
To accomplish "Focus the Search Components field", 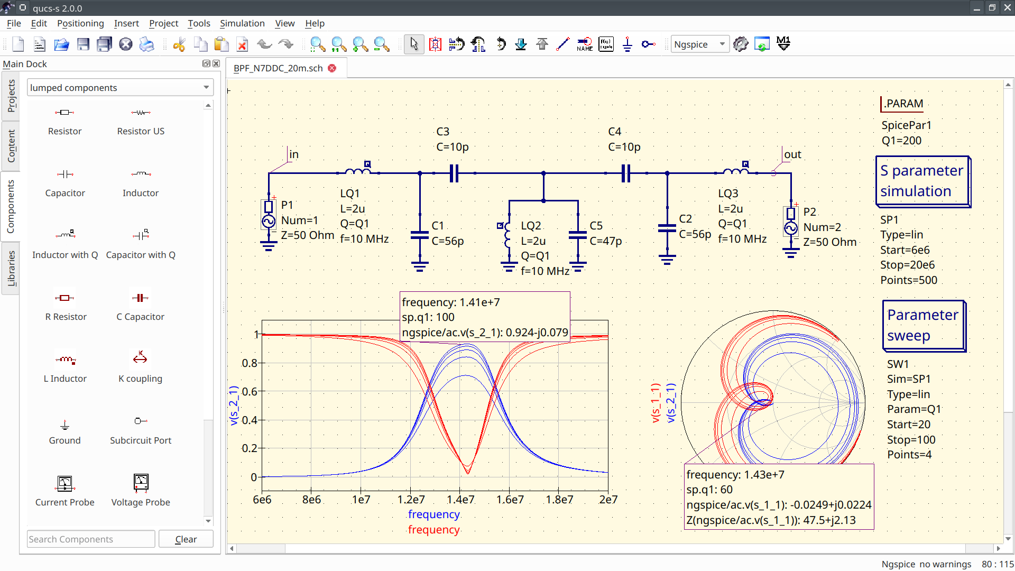I will tap(91, 539).
